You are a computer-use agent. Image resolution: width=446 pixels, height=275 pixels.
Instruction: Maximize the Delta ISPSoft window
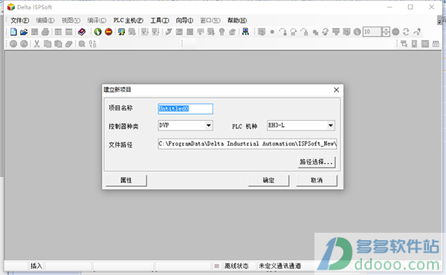point(410,7)
